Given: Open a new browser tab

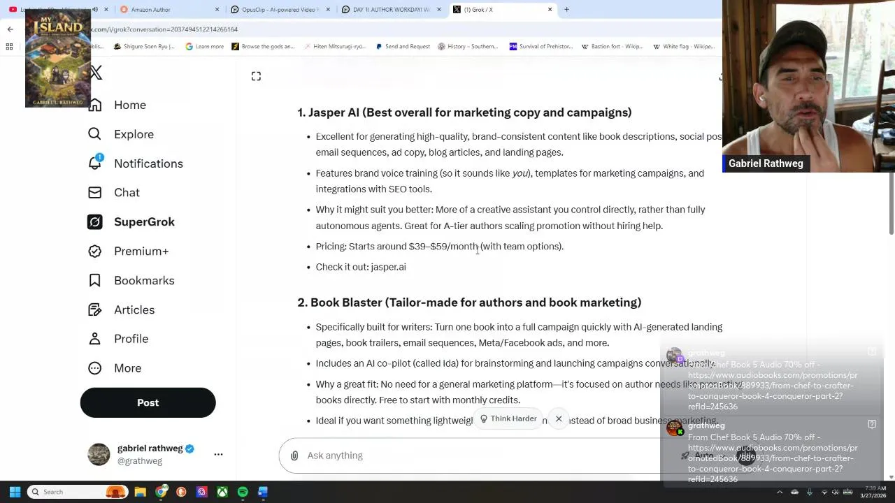Looking at the screenshot, I should [x=566, y=10].
